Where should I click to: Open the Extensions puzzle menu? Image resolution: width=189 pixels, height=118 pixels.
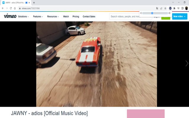click(x=174, y=8)
